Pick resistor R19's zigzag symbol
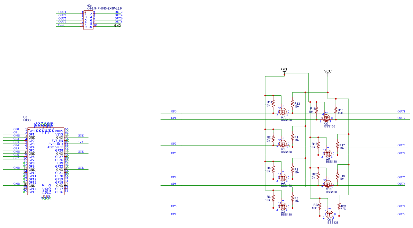Image resolution: width=413 pixels, height=228 pixels. pos(337,176)
